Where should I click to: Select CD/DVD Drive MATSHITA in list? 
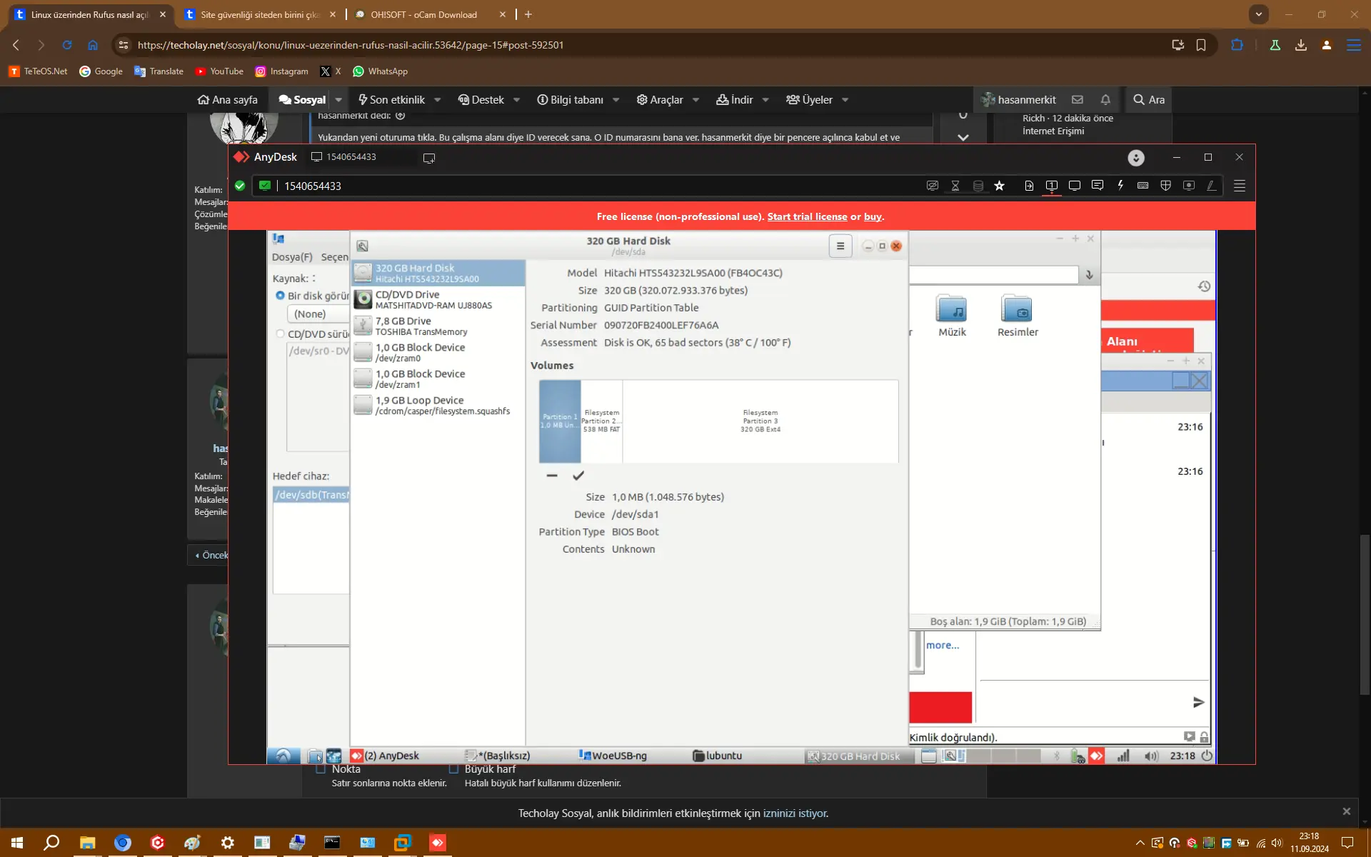point(438,300)
